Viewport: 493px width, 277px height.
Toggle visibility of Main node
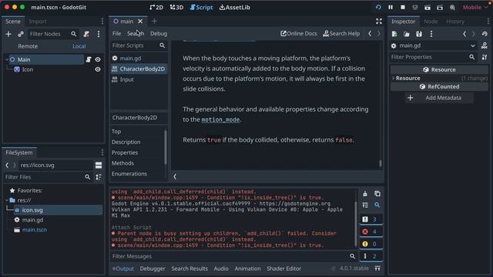98,59
